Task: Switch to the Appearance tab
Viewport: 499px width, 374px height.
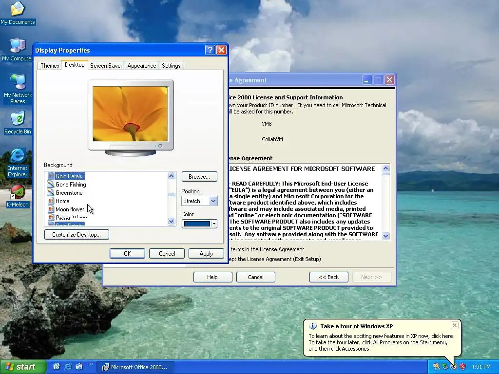Action: (142, 66)
